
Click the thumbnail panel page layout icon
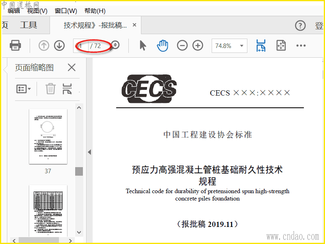pos(67,89)
